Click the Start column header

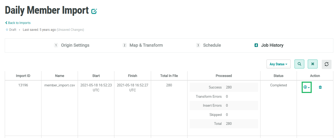(96, 76)
